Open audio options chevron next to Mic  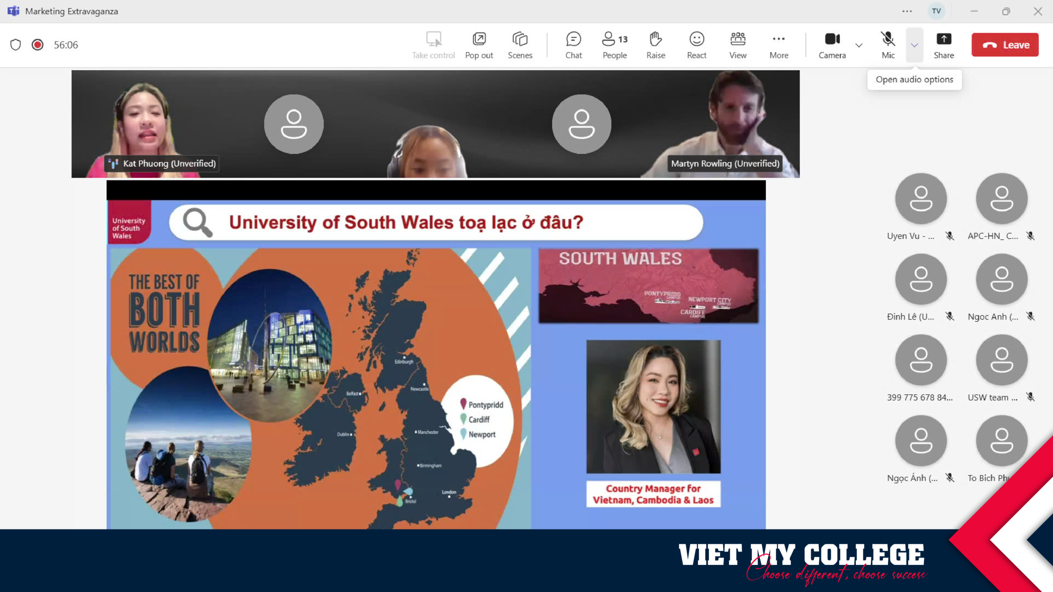914,45
